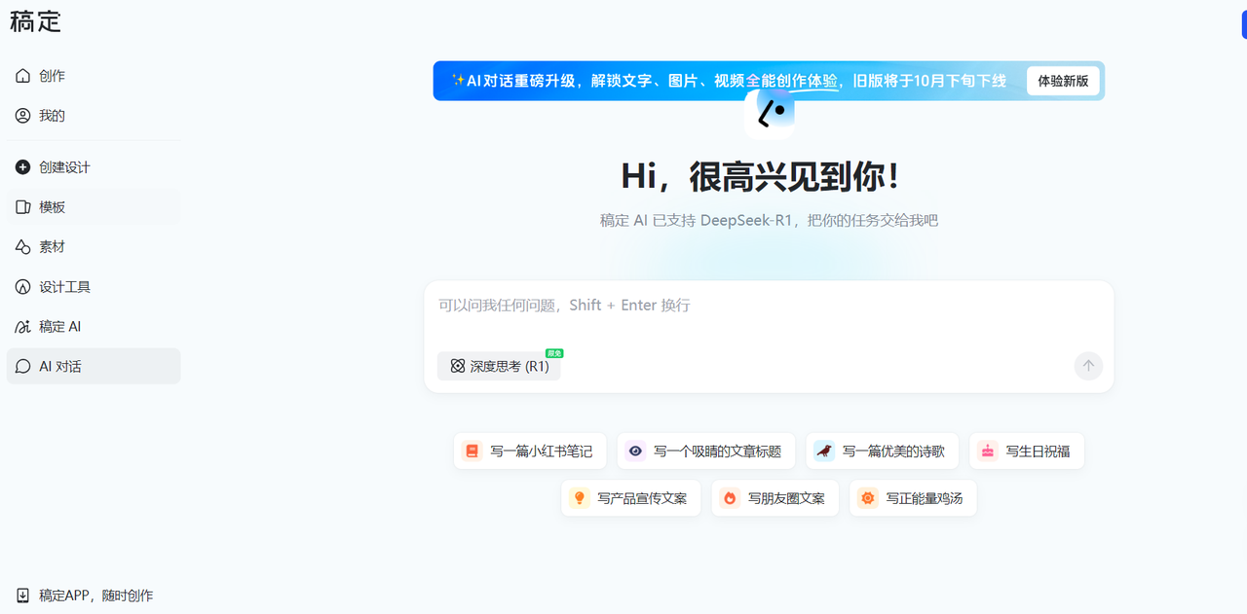Click the user avatar icon beside 我的
The height and width of the screenshot is (614, 1247).
(23, 116)
